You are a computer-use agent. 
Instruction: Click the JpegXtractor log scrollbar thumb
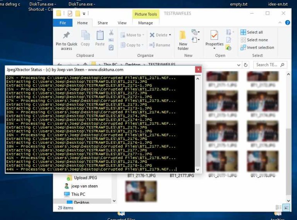pos(198,145)
